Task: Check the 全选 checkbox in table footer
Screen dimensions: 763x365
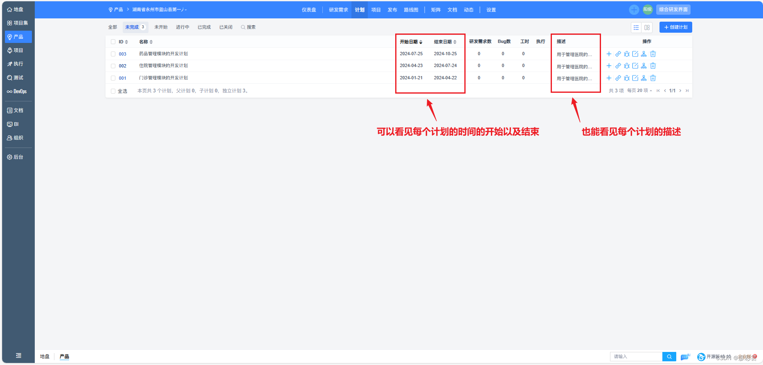Action: pyautogui.click(x=113, y=91)
